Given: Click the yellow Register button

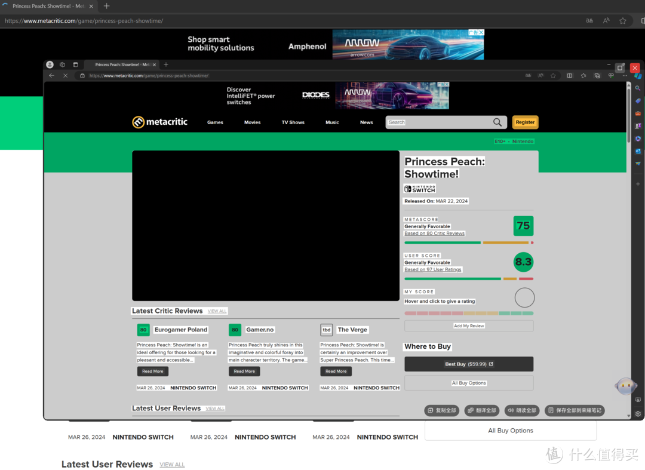Looking at the screenshot, I should pyautogui.click(x=525, y=122).
